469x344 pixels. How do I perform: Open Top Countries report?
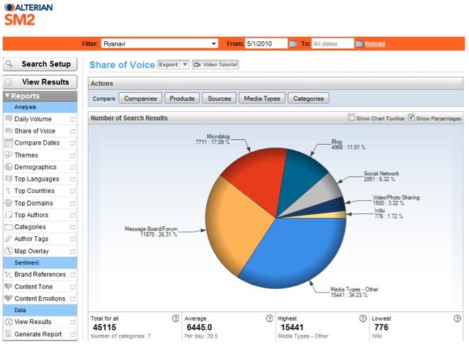(x=35, y=191)
